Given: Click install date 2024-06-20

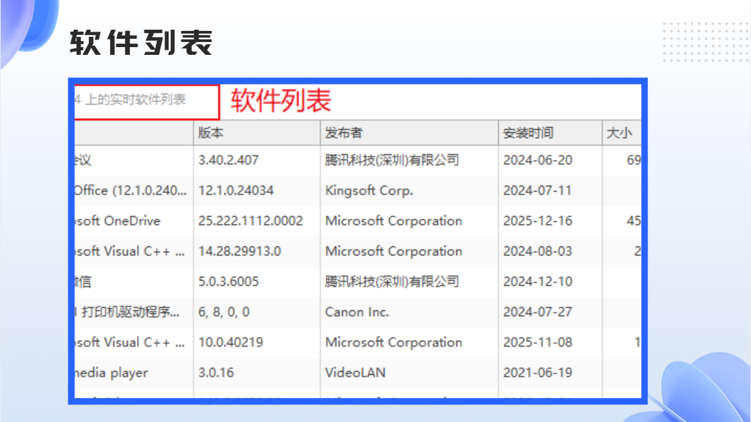Looking at the screenshot, I should (x=537, y=160).
